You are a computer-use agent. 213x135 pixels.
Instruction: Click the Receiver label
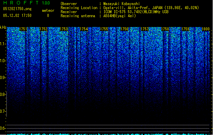[x=69, y=12]
